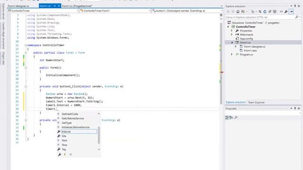
Task: Select Form1.resx in Solution Explorer
Action: (x=250, y=51)
